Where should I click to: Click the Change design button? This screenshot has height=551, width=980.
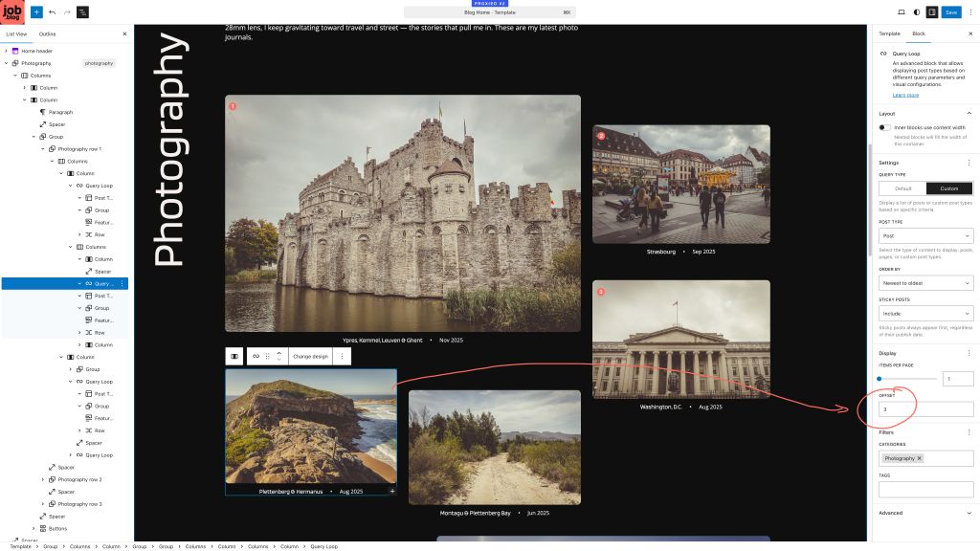310,355
